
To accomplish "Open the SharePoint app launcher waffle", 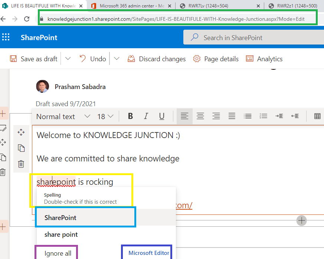I will [6, 37].
